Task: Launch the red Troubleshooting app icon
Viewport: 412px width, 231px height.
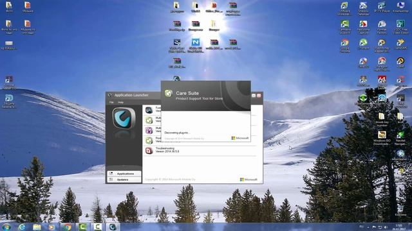Action: [149, 150]
